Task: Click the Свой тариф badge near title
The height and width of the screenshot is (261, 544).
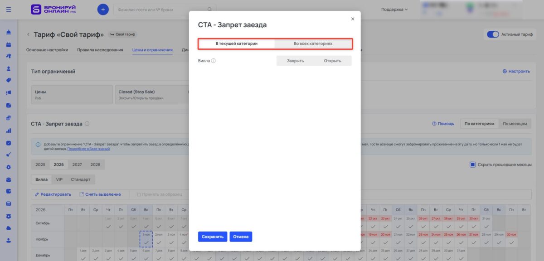Action: pyautogui.click(x=122, y=34)
